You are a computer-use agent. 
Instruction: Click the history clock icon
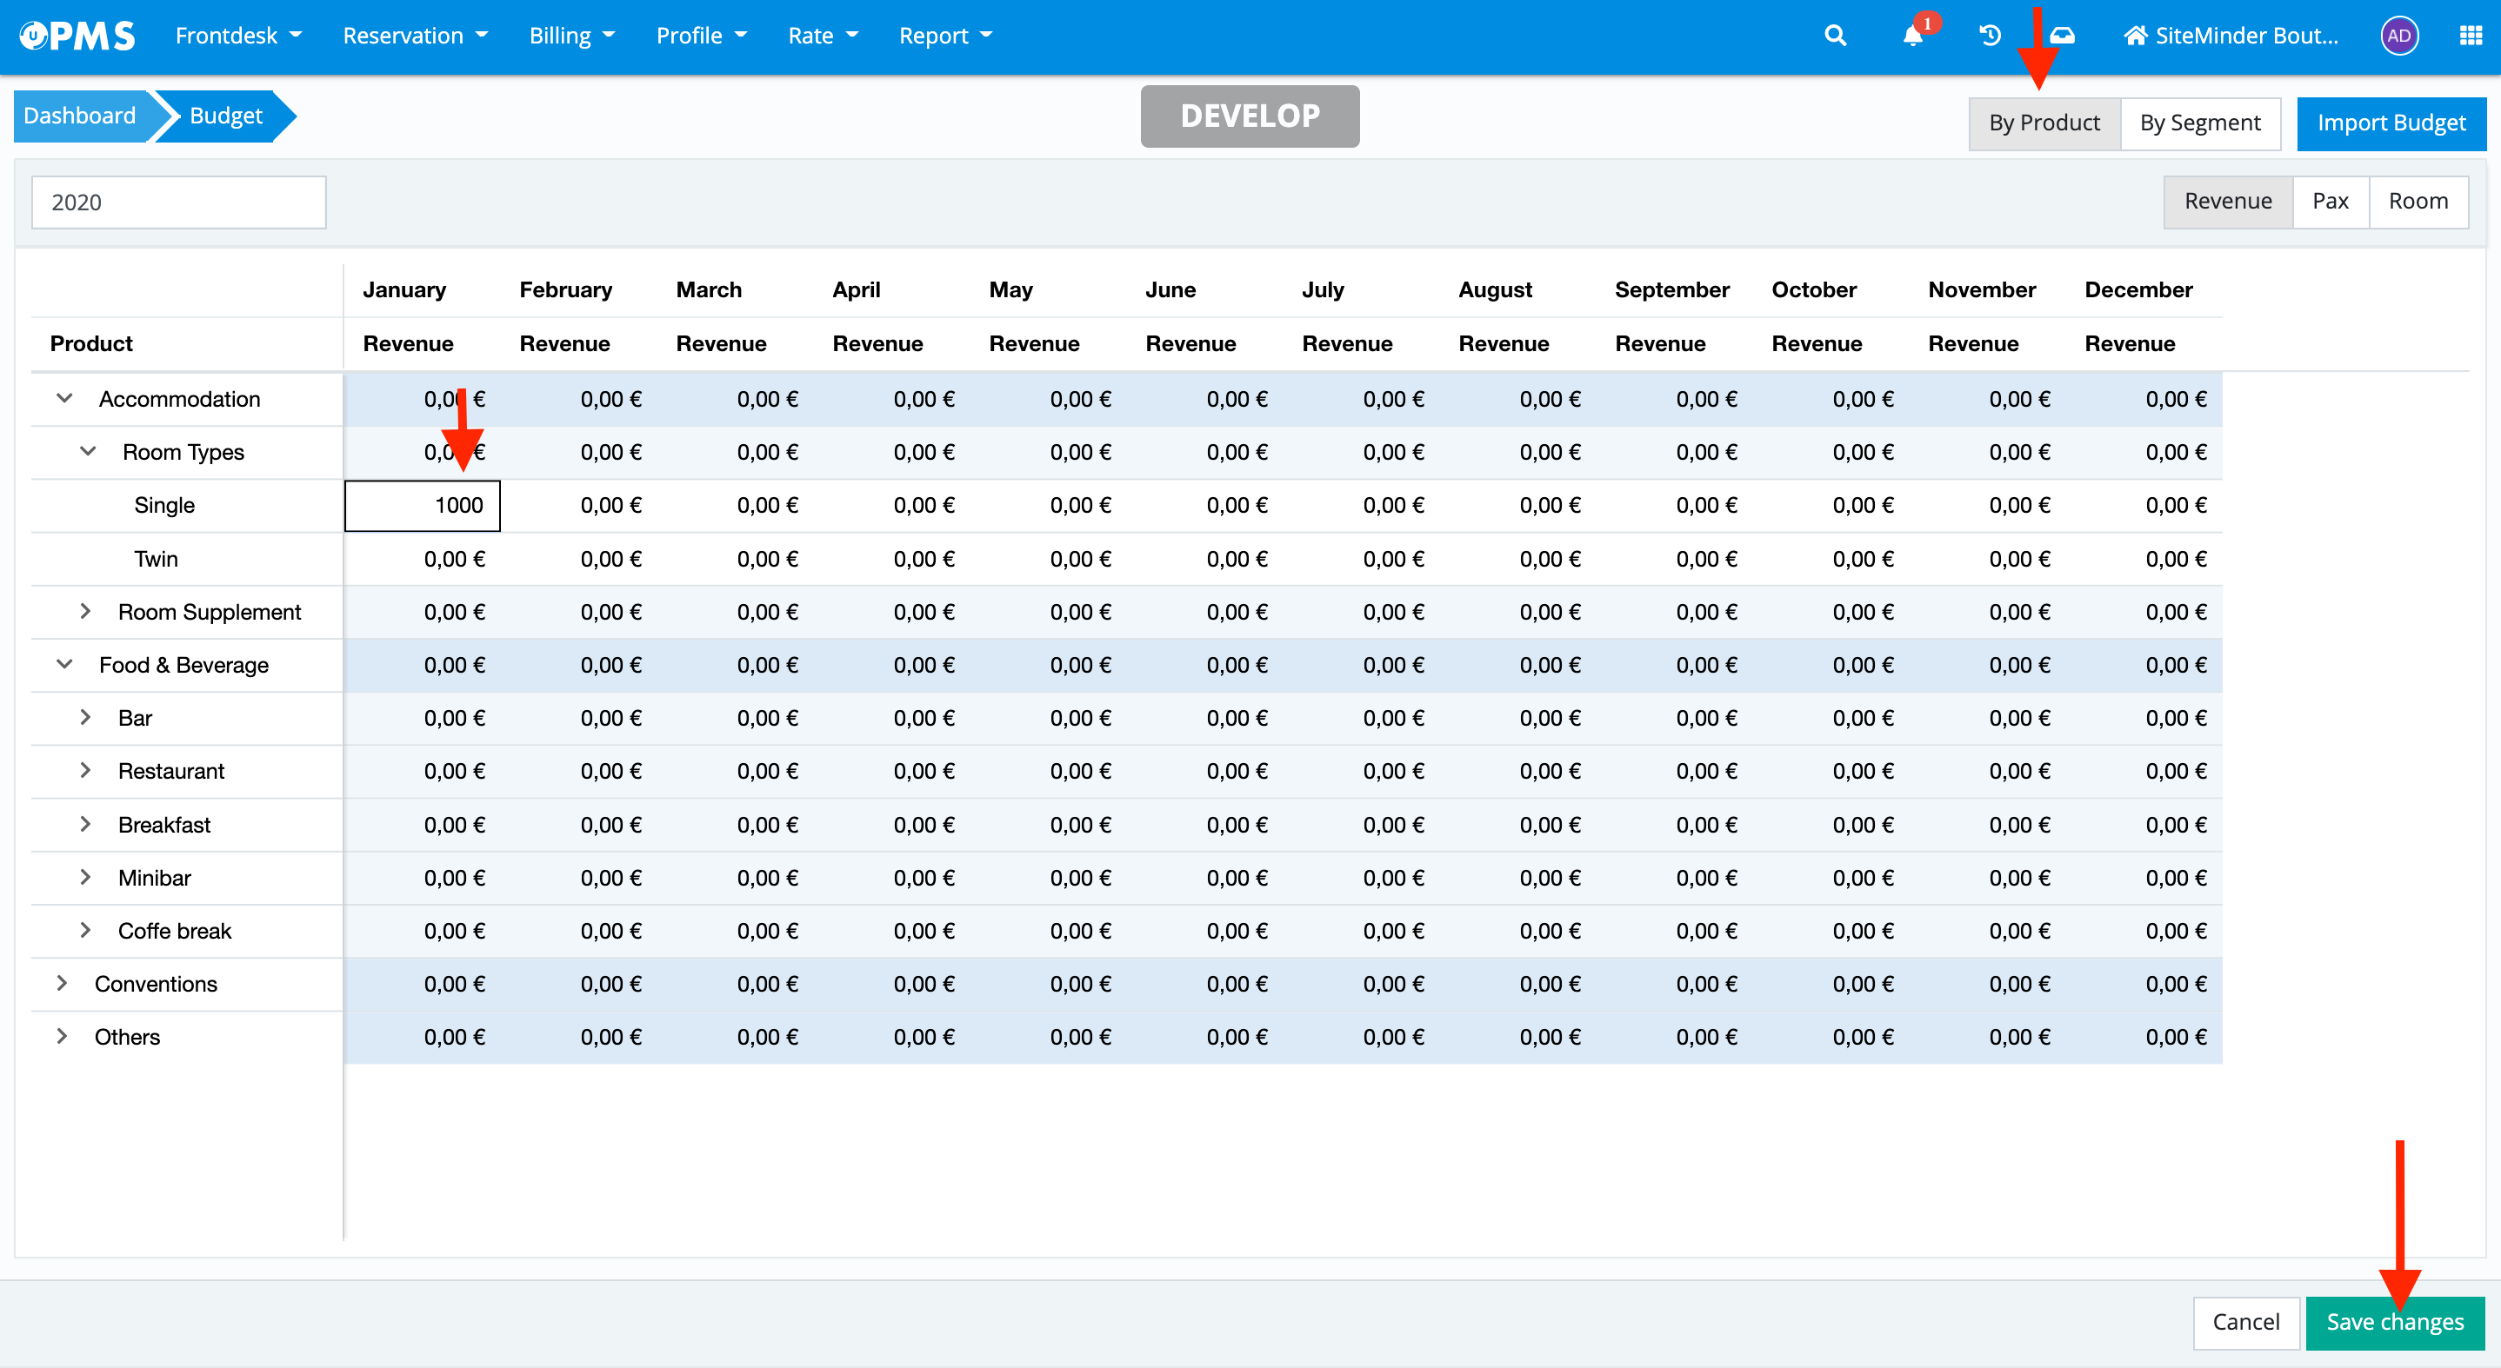[x=1990, y=36]
